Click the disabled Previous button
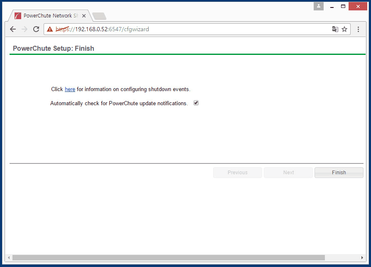 click(238, 173)
